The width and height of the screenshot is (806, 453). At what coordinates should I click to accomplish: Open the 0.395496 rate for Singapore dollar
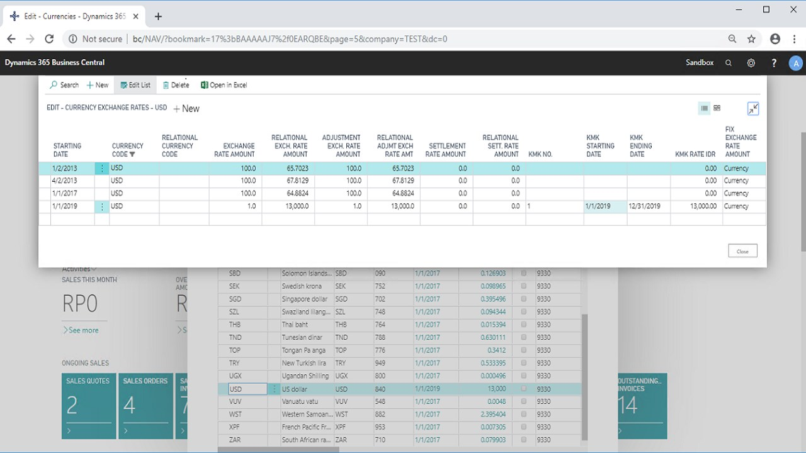493,299
